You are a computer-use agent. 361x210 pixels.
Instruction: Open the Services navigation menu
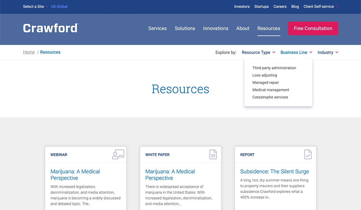(157, 28)
